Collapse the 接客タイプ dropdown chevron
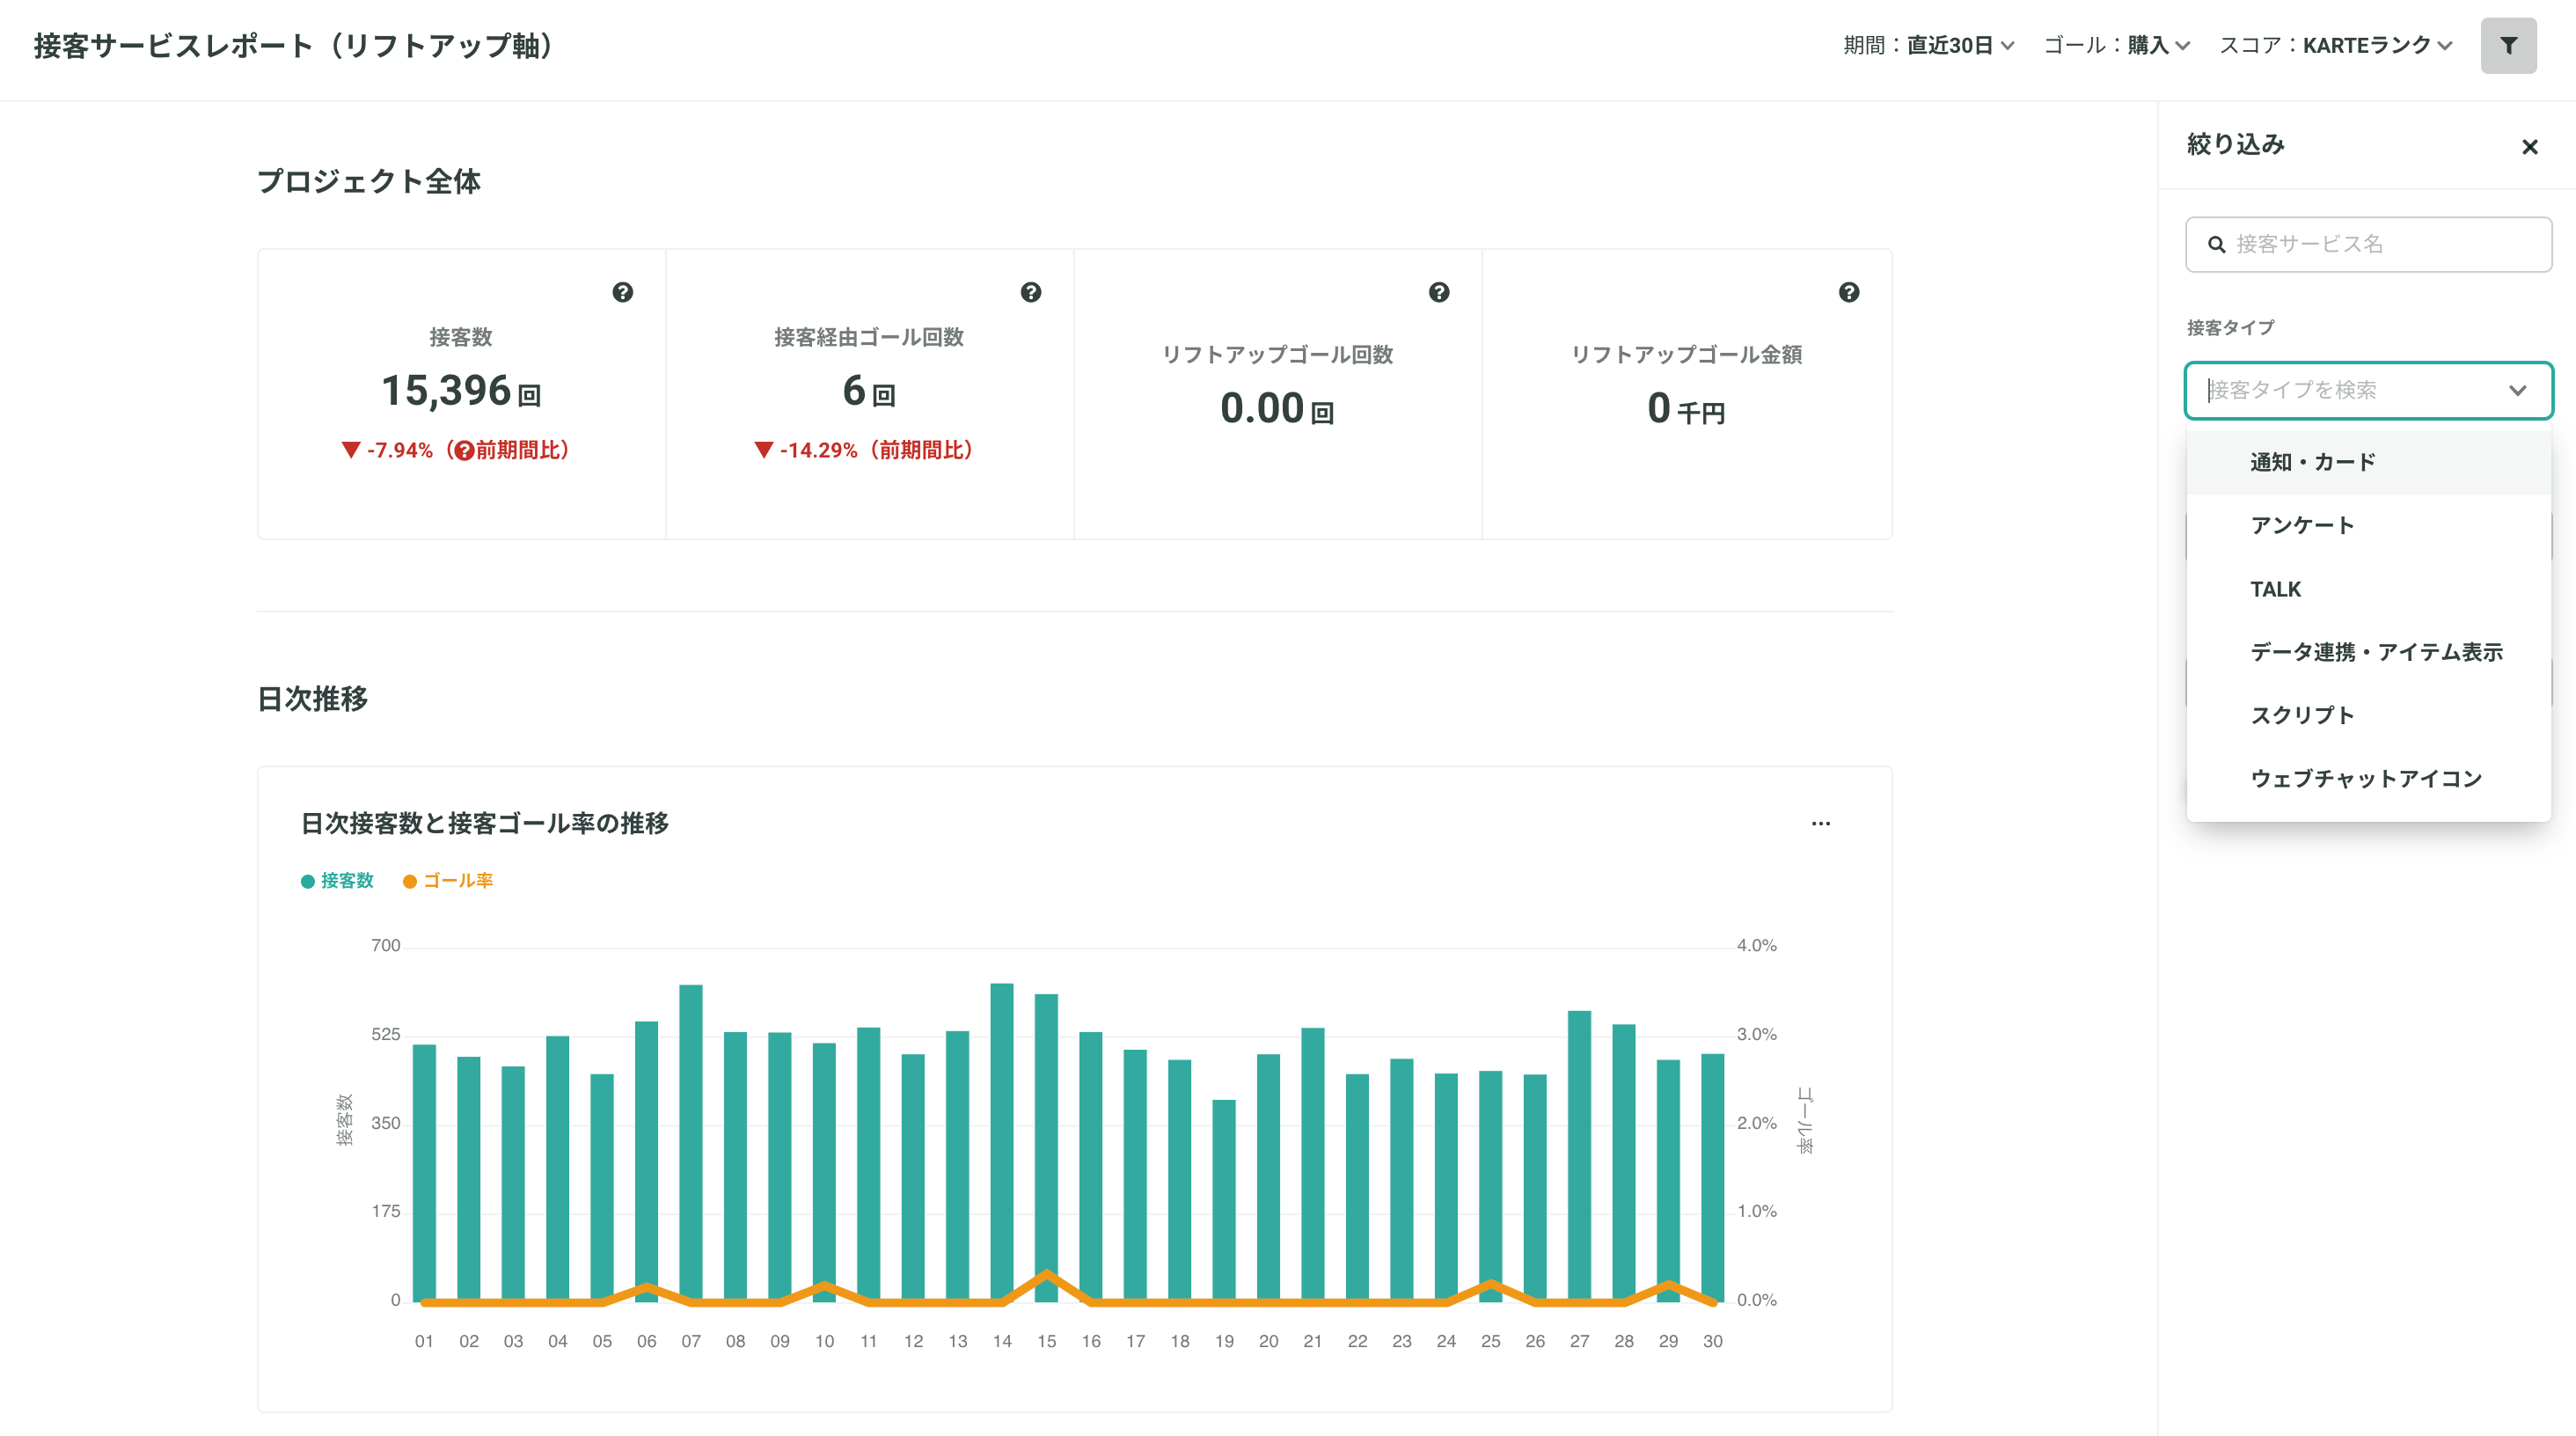The width and height of the screenshot is (2576, 1436). click(x=2518, y=390)
